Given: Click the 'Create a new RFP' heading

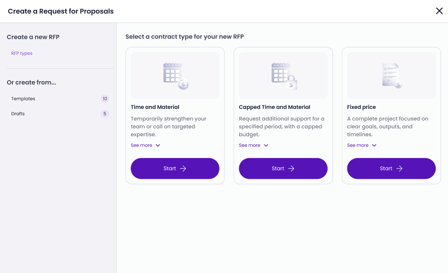Looking at the screenshot, I should point(33,37).
